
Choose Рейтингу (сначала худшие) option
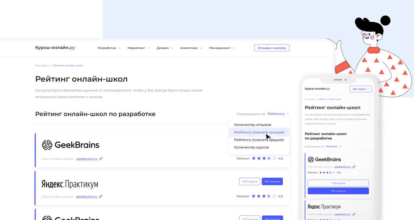tap(259, 140)
